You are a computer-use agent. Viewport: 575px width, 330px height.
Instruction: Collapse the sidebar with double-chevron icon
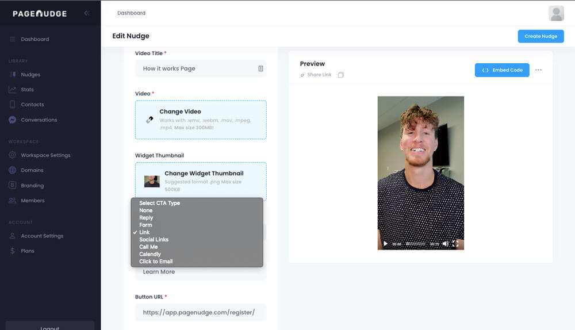pos(87,13)
